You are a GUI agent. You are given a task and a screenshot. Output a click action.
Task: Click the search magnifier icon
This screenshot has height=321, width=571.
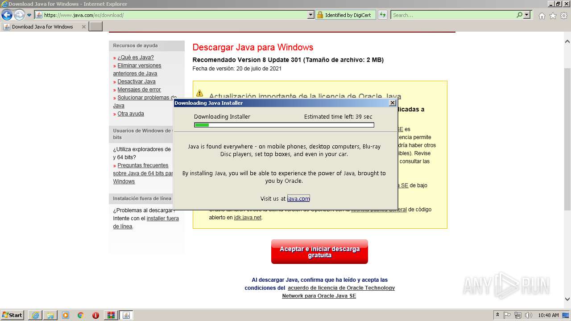(519, 15)
